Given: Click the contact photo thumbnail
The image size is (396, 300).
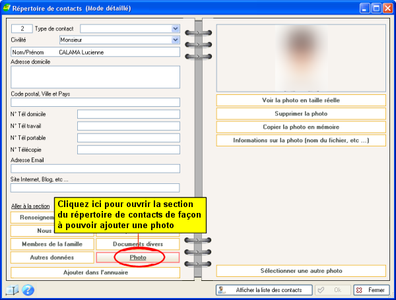Looking at the screenshot, I should (x=301, y=58).
